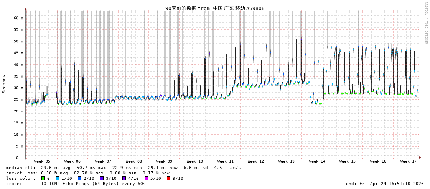The height and width of the screenshot is (189, 430).
Task: Click the 1/10 loss color swatch
Action: click(x=57, y=178)
